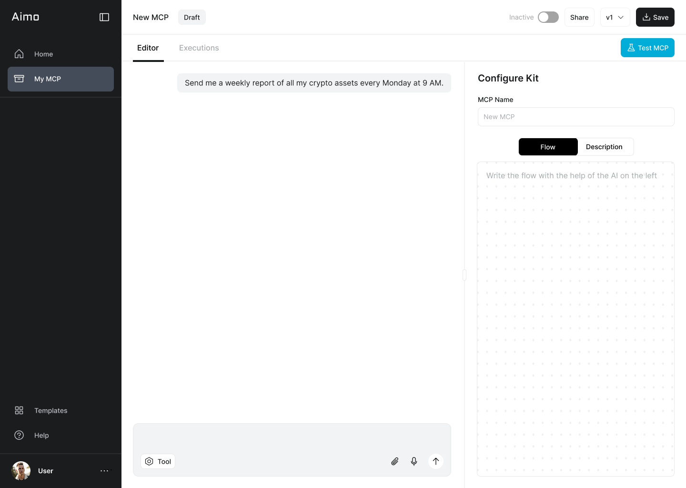
Task: Click the user avatar picture
Action: pyautogui.click(x=21, y=471)
